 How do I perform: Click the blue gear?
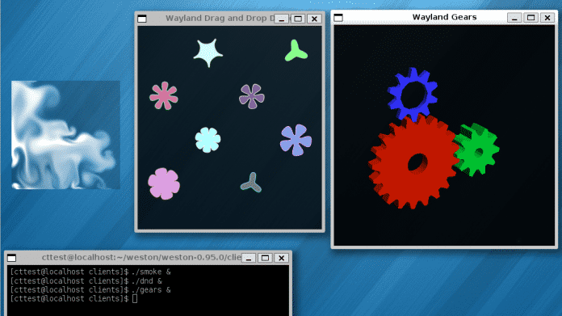(x=413, y=95)
